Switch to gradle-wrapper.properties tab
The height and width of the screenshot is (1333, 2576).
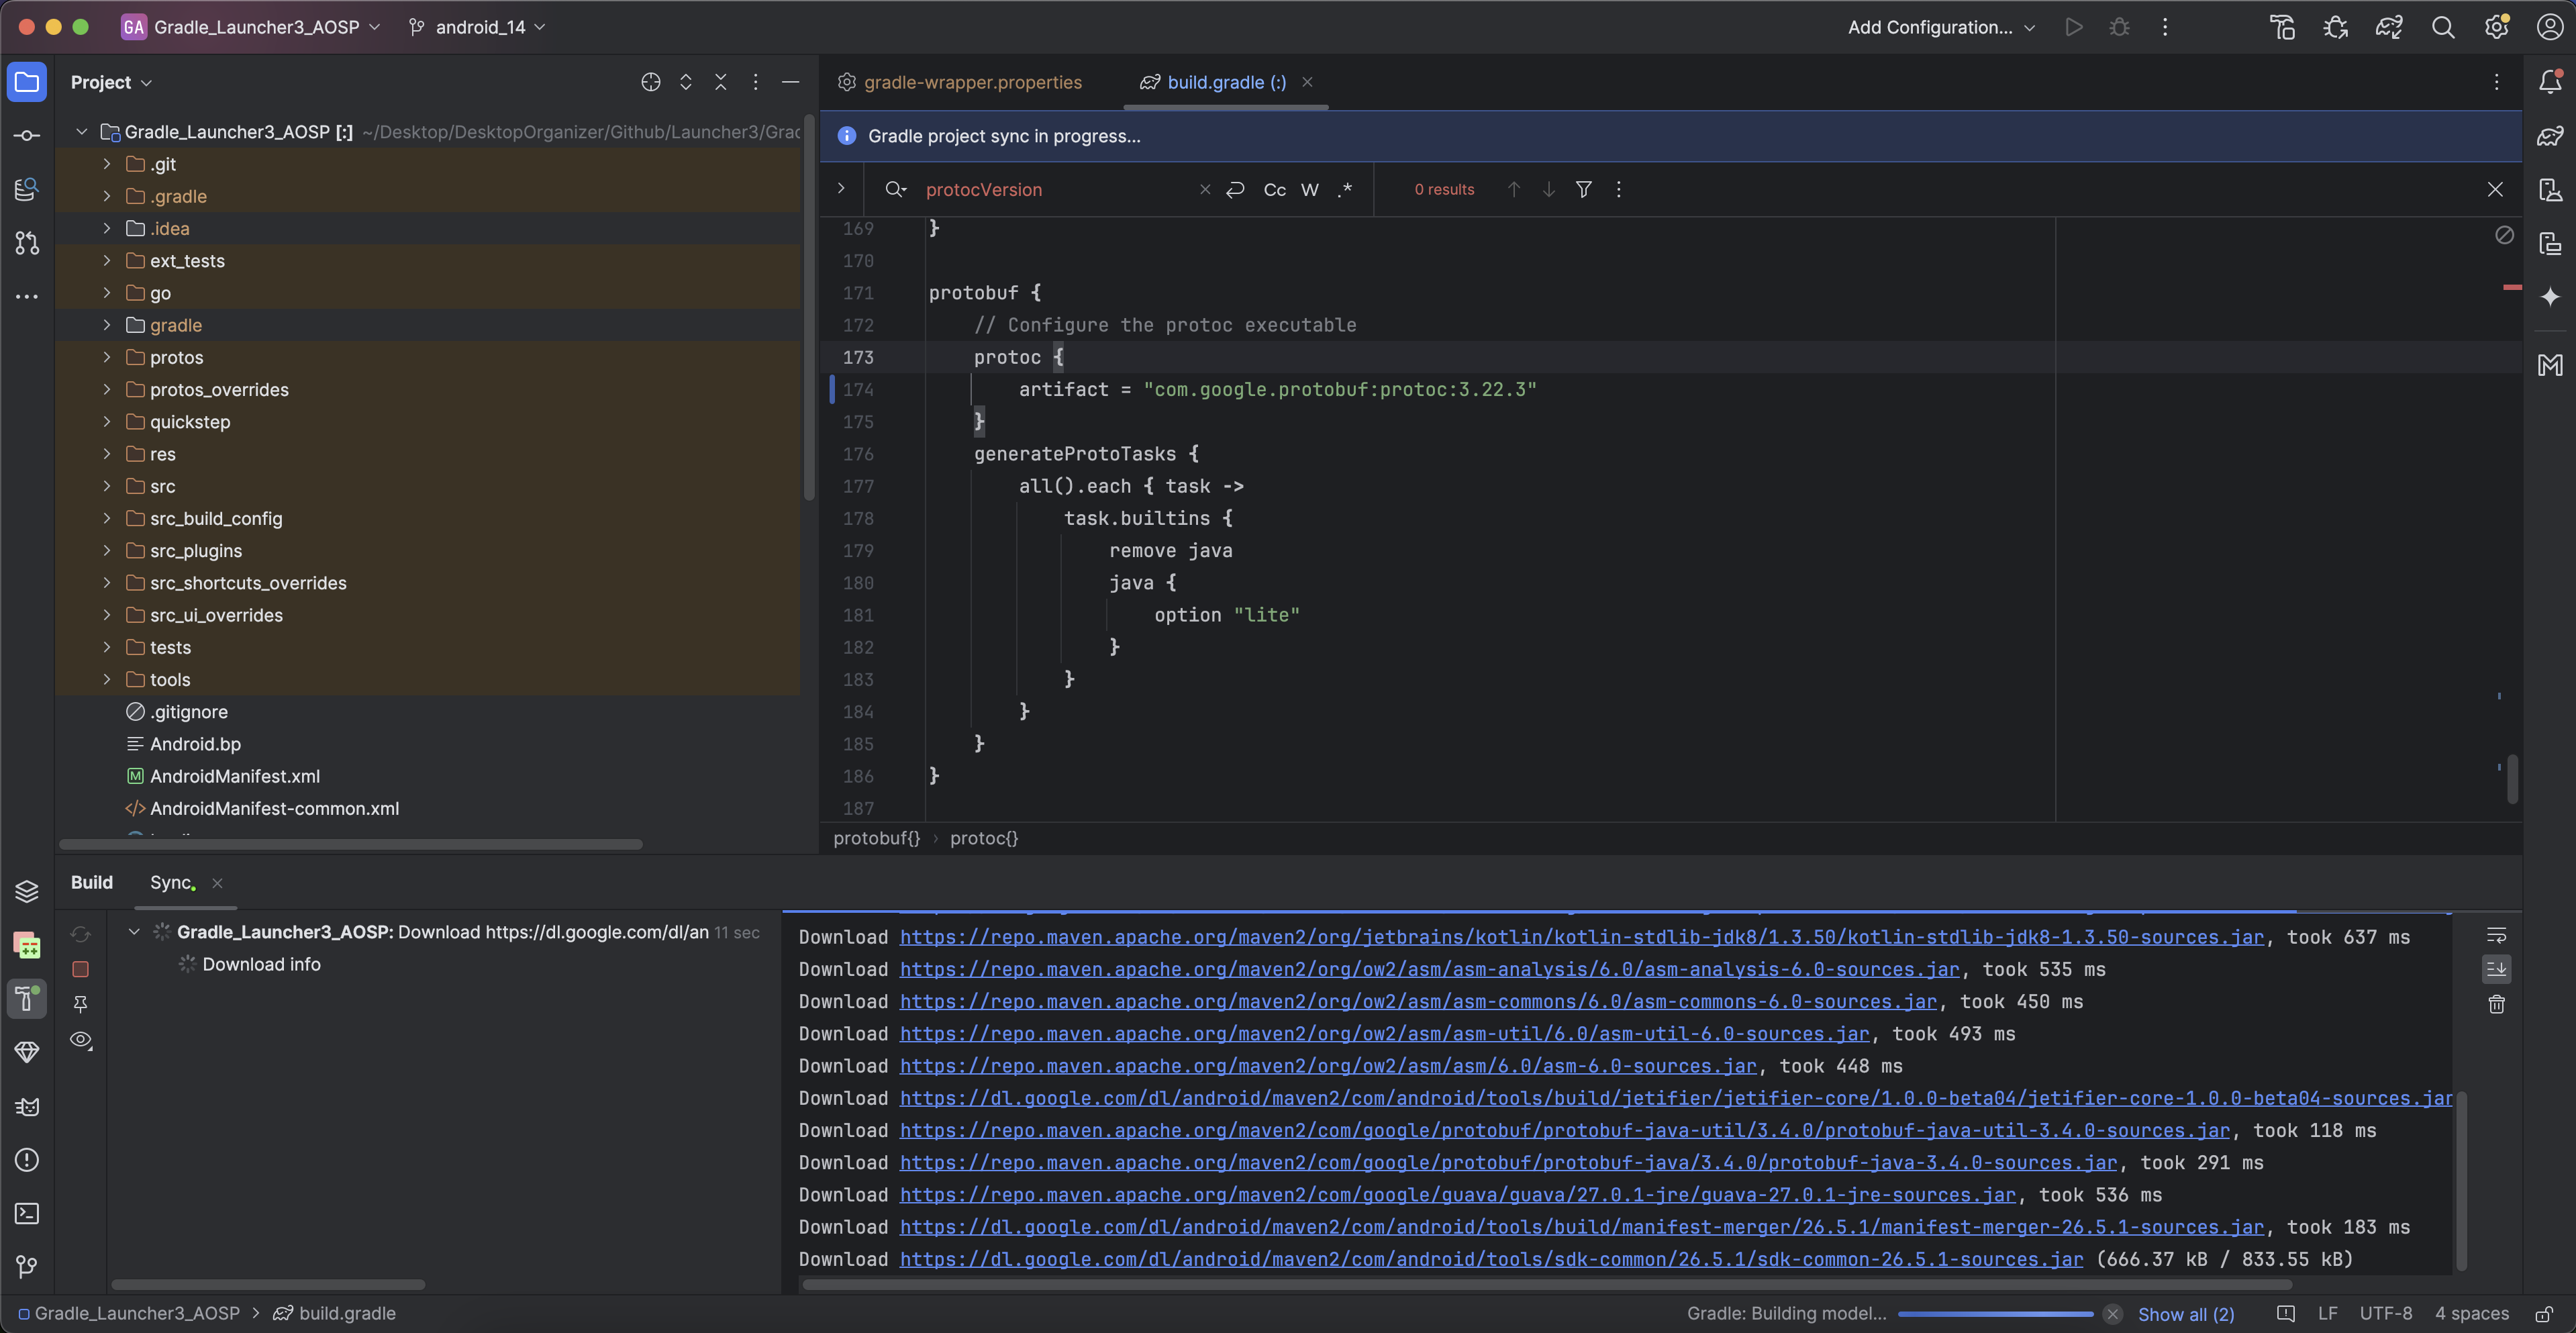pyautogui.click(x=959, y=82)
